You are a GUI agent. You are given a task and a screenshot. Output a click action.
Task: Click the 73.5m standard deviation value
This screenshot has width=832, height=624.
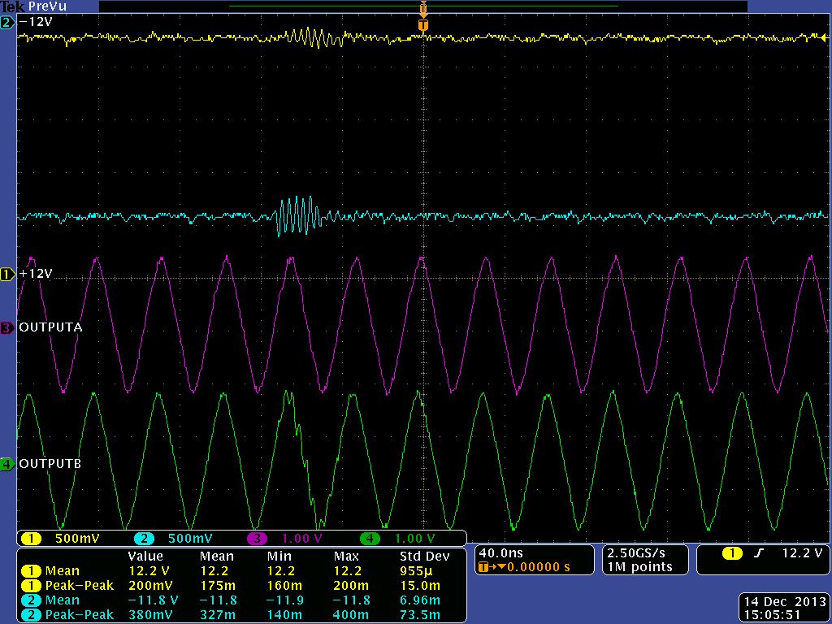[x=420, y=615]
